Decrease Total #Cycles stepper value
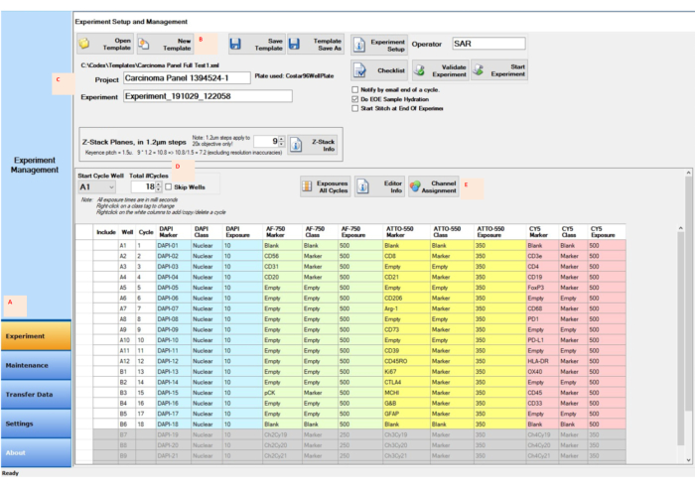Image resolution: width=695 pixels, height=487 pixels. (x=158, y=189)
